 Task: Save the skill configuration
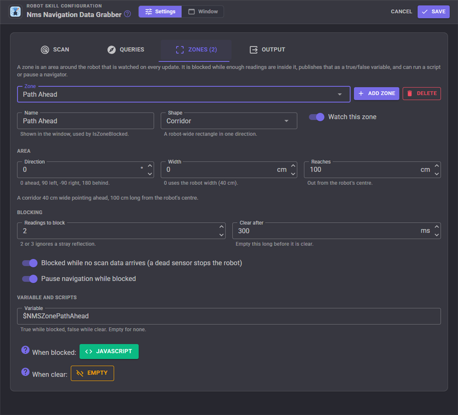click(x=433, y=12)
